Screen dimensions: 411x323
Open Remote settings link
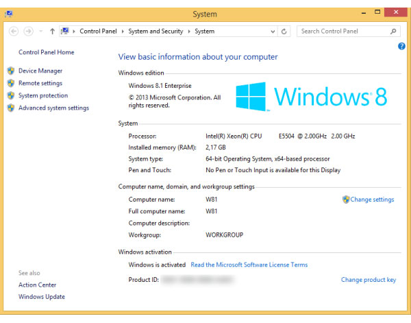40,83
